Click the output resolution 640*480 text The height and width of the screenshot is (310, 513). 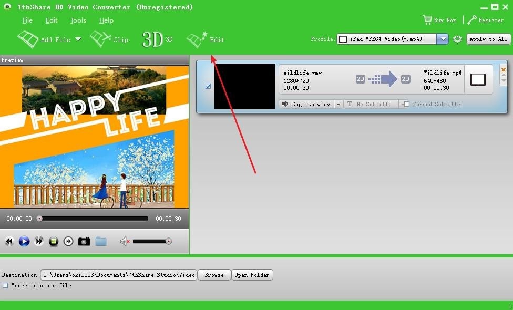pyautogui.click(x=435, y=81)
